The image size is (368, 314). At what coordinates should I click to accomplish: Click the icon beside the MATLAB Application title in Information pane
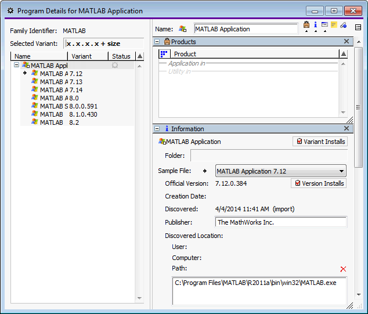point(162,141)
